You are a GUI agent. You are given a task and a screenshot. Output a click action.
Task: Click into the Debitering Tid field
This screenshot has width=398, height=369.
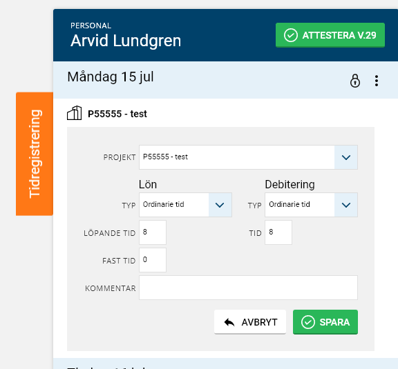pos(278,232)
